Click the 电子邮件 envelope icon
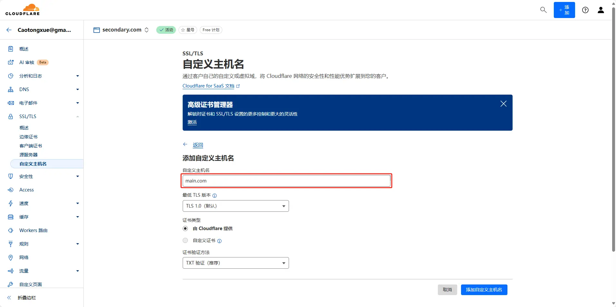The height and width of the screenshot is (307, 616). pyautogui.click(x=11, y=103)
